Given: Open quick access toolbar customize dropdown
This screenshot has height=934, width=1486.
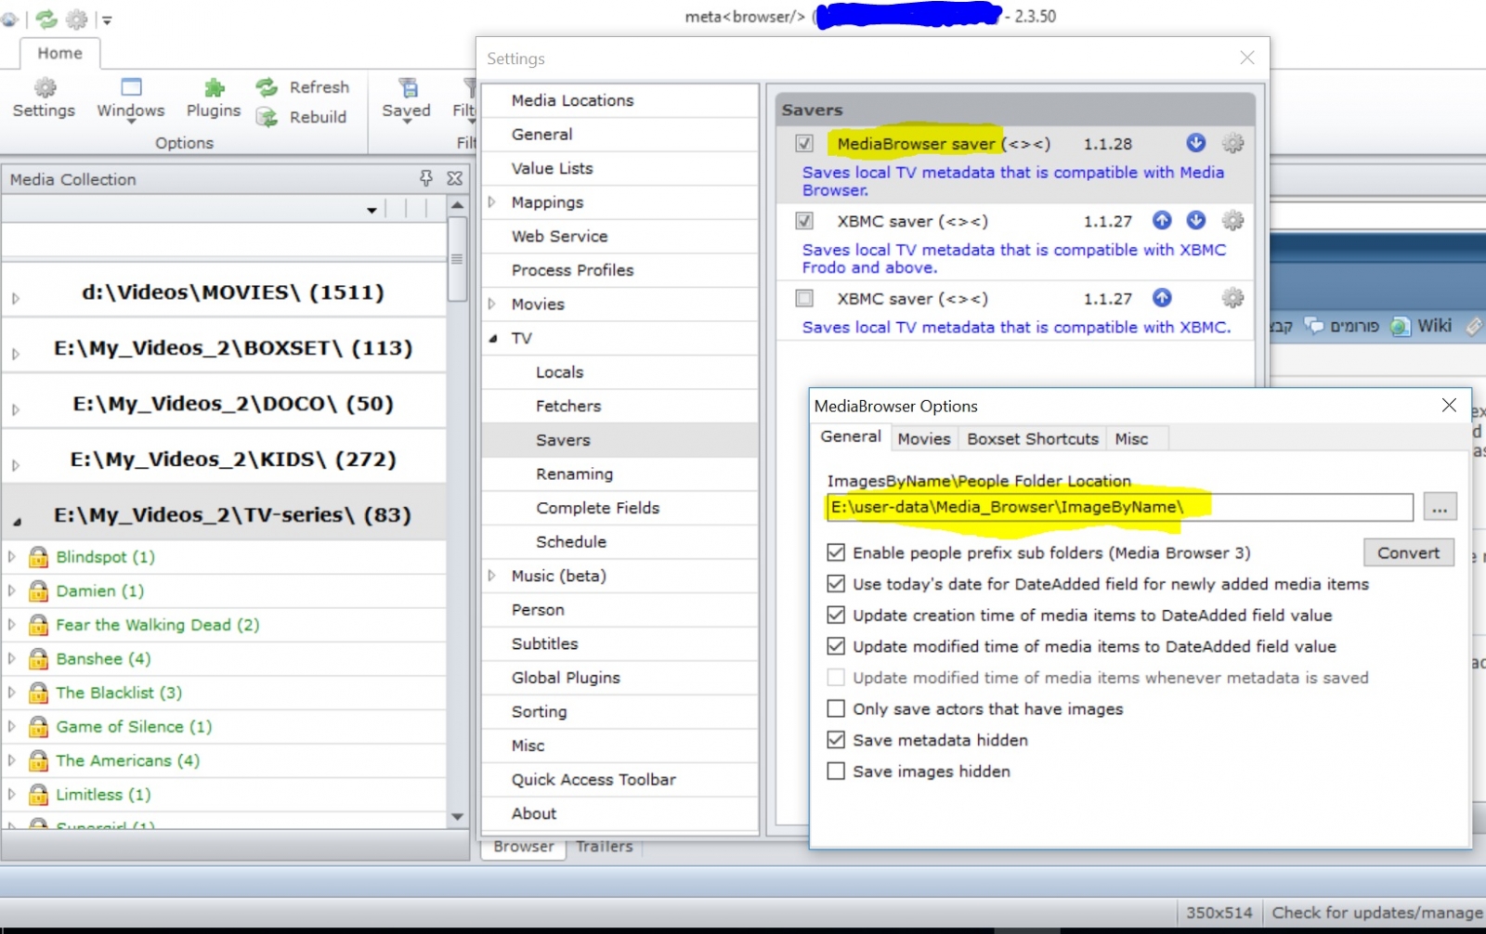Looking at the screenshot, I should [x=107, y=19].
